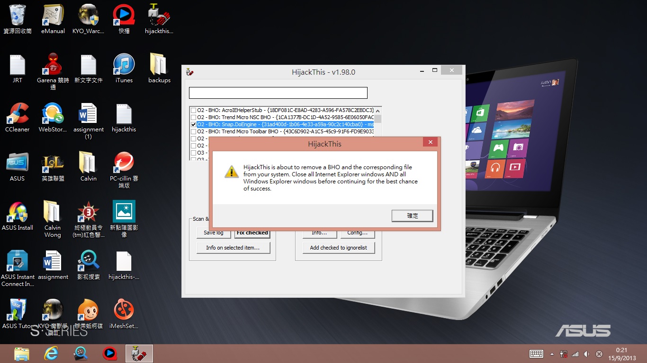This screenshot has width=647, height=363.
Task: Open the JRT text file icon
Action: coord(18,69)
